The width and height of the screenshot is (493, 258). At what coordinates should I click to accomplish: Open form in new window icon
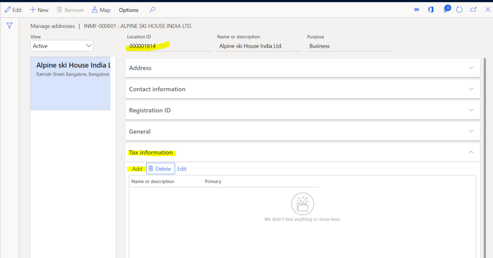(473, 10)
